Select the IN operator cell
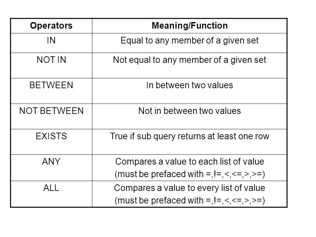316x237 pixels. [51, 43]
